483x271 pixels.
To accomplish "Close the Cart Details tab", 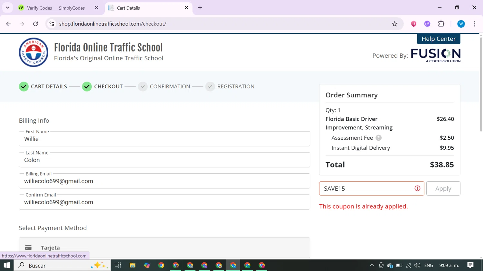I will pyautogui.click(x=186, y=8).
